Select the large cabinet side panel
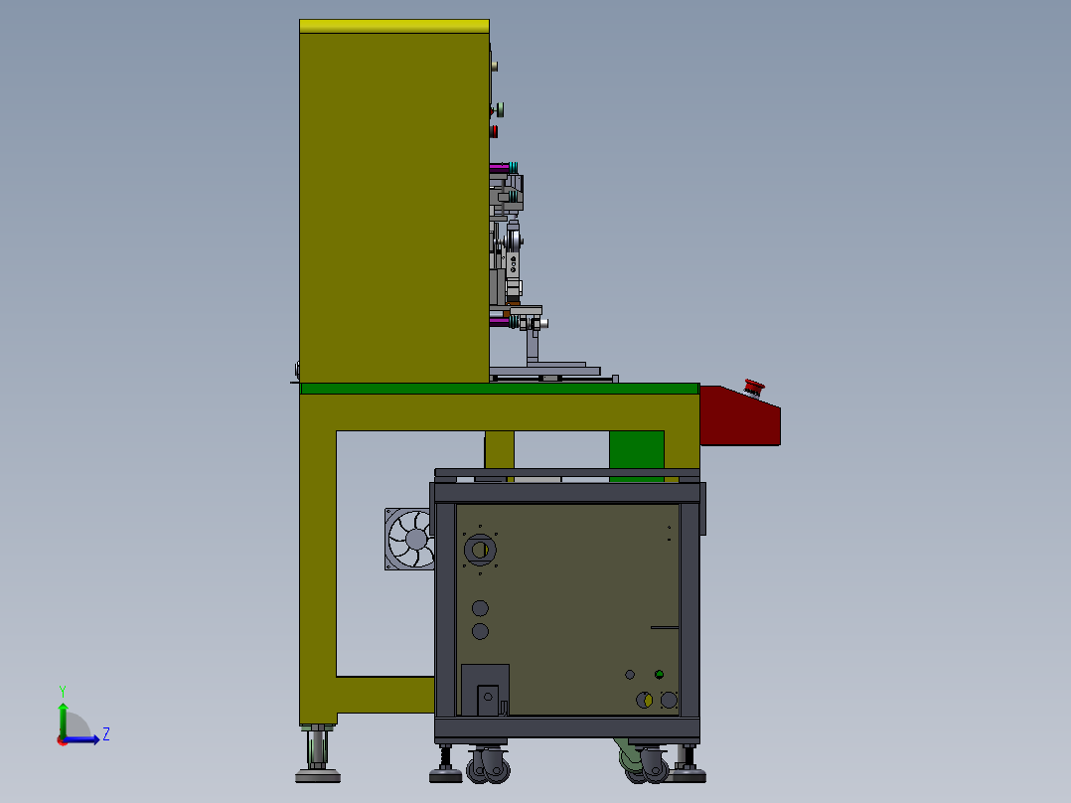The image size is (1071, 803). (x=567, y=609)
